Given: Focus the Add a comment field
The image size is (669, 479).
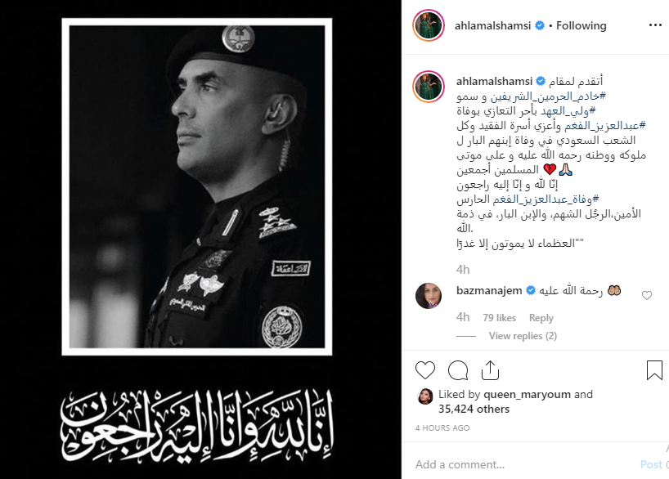Looking at the screenshot, I should click(x=525, y=464).
